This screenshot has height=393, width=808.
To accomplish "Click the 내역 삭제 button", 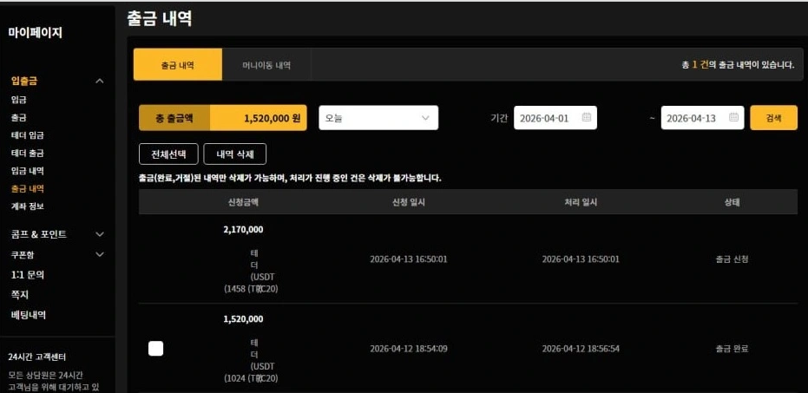I will [234, 154].
